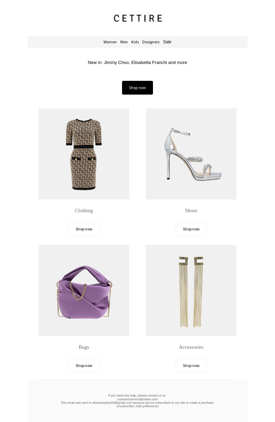Image resolution: width=275 pixels, height=422 pixels.
Task: Open the Men navigation link
Action: click(x=124, y=42)
